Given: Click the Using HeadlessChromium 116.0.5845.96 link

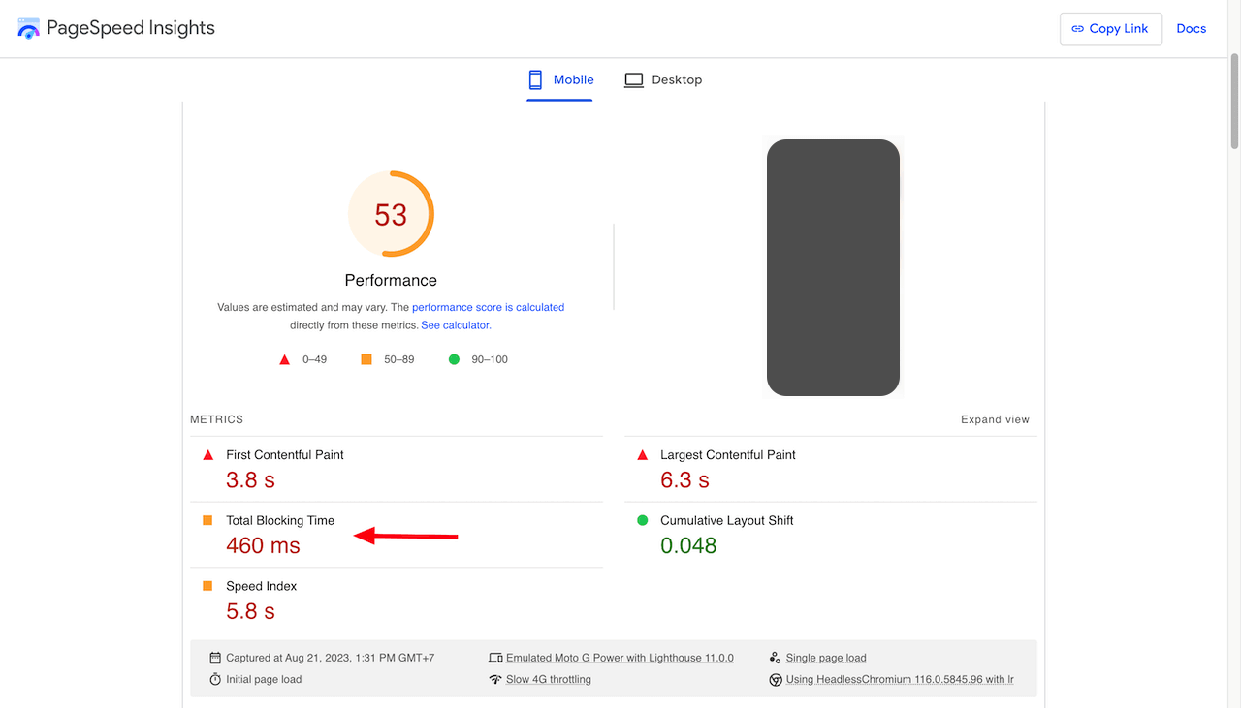Looking at the screenshot, I should click(900, 679).
